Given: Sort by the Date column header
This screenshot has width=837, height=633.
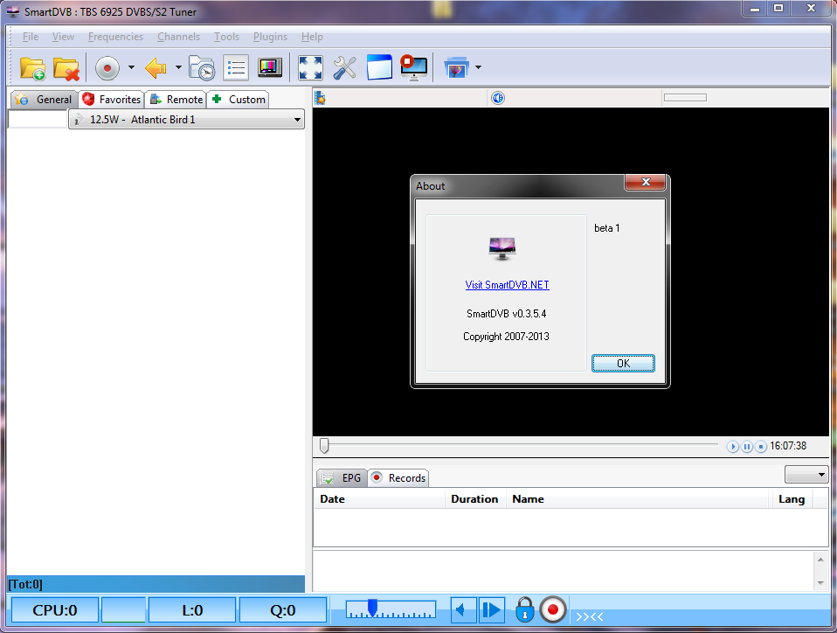Looking at the screenshot, I should coord(379,499).
